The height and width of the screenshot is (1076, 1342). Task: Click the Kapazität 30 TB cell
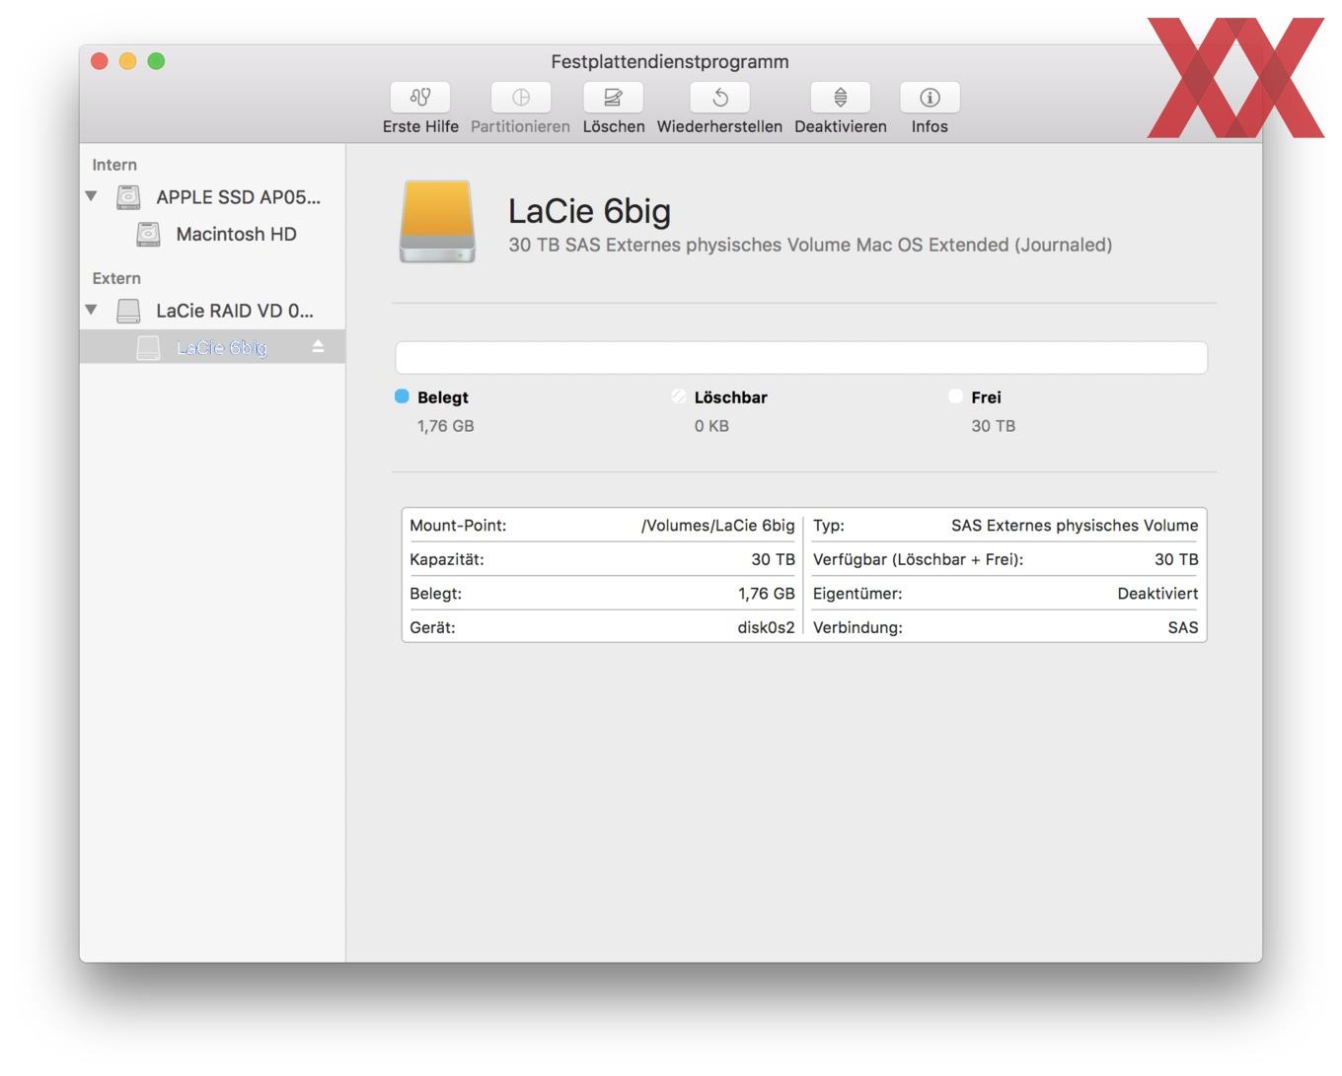(773, 559)
